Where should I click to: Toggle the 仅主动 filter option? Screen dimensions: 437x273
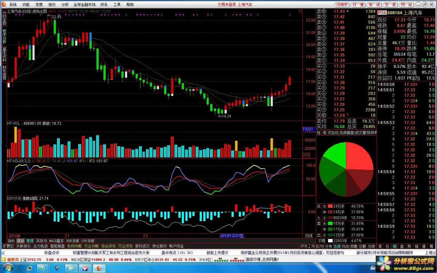coord(333,133)
